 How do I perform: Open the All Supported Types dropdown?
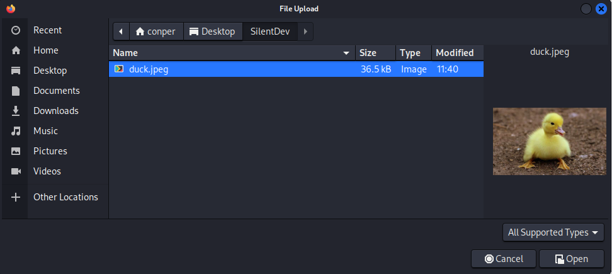[553, 232]
